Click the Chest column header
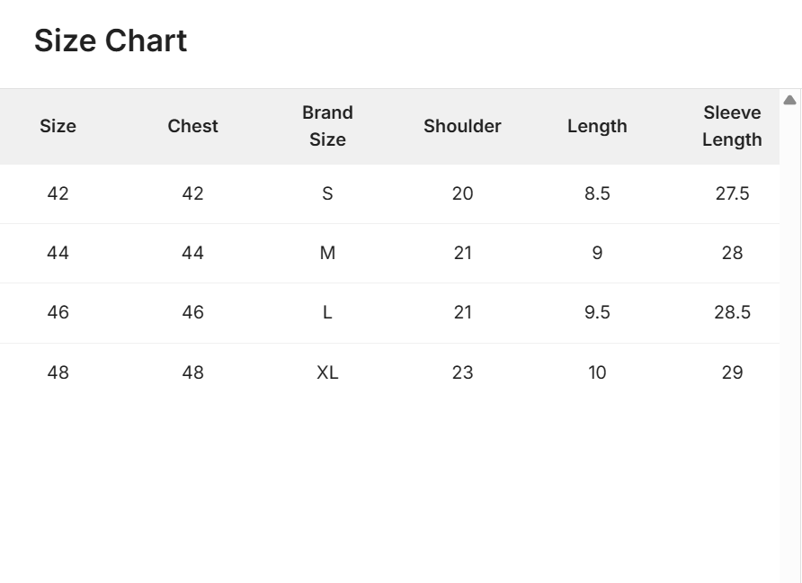Viewport: 802px width, 583px height. [192, 126]
